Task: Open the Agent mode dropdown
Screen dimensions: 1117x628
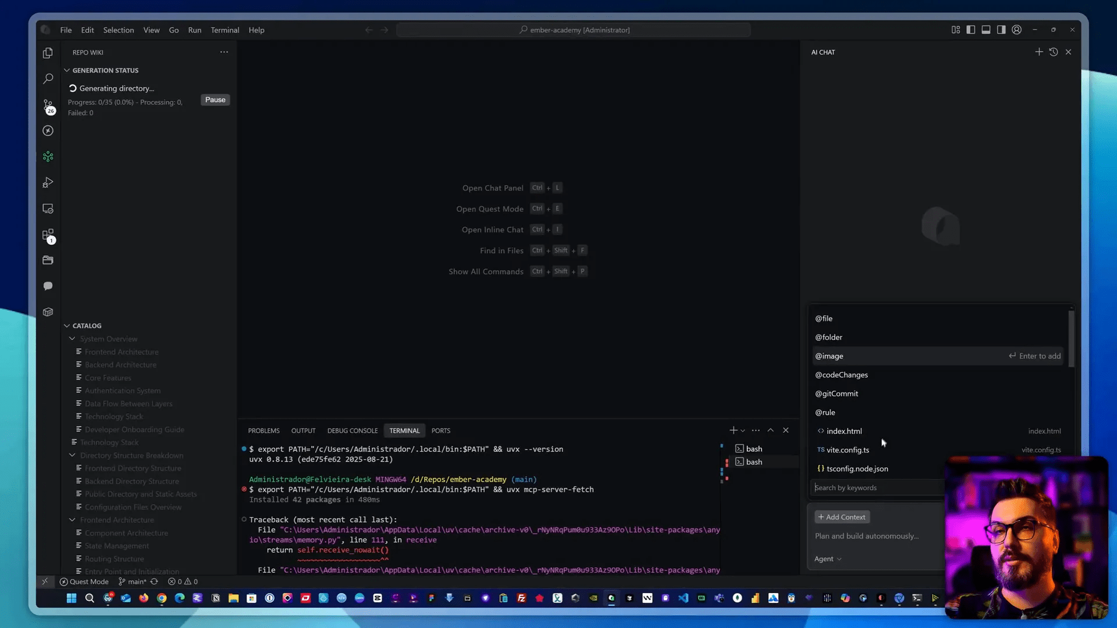Action: (x=827, y=559)
